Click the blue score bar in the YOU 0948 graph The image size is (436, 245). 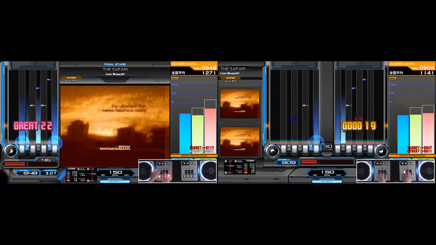tap(185, 133)
